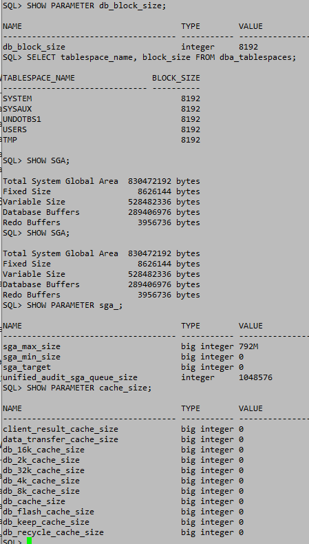Select the db_block_size parameter name in the first results table
Image resolution: width=309 pixels, height=544 pixels.
click(34, 48)
